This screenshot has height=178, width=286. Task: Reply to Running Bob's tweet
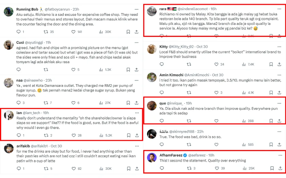[x=19, y=32]
